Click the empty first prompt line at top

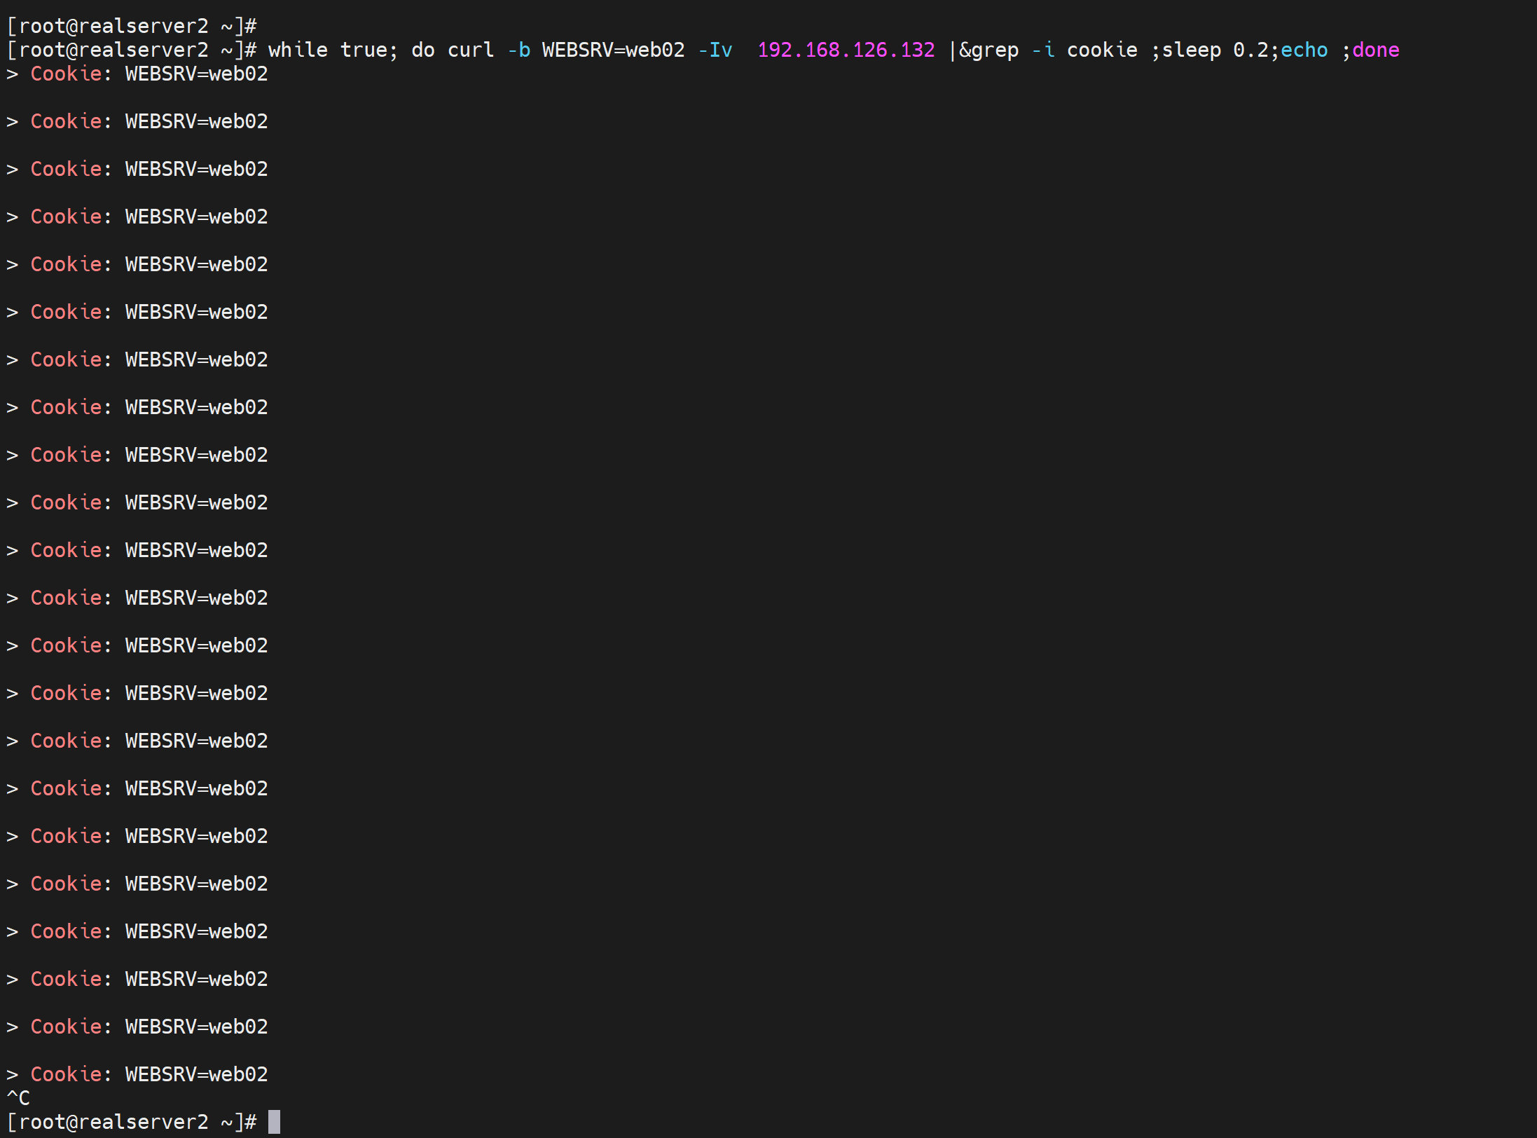pos(132,27)
